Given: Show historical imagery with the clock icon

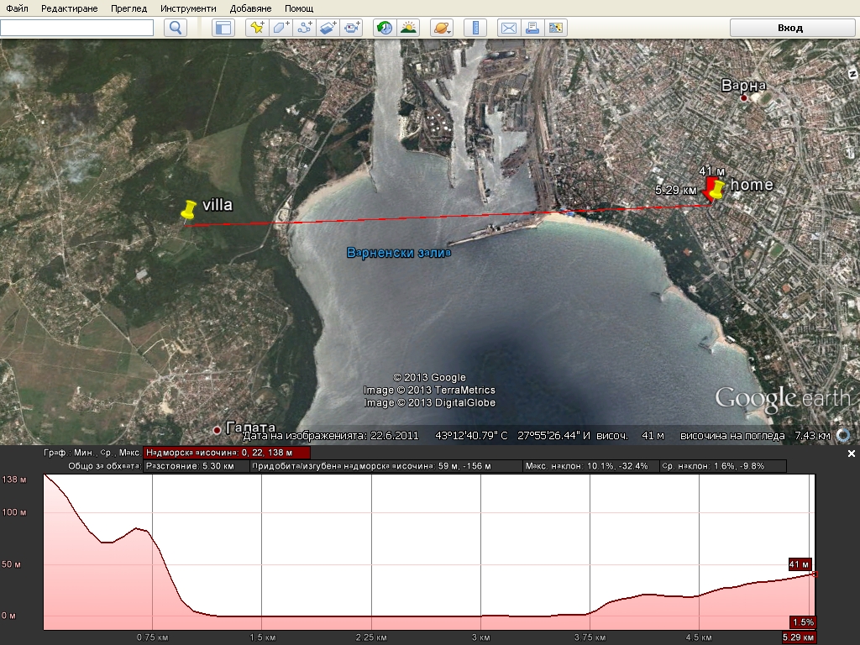Looking at the screenshot, I should [x=385, y=28].
